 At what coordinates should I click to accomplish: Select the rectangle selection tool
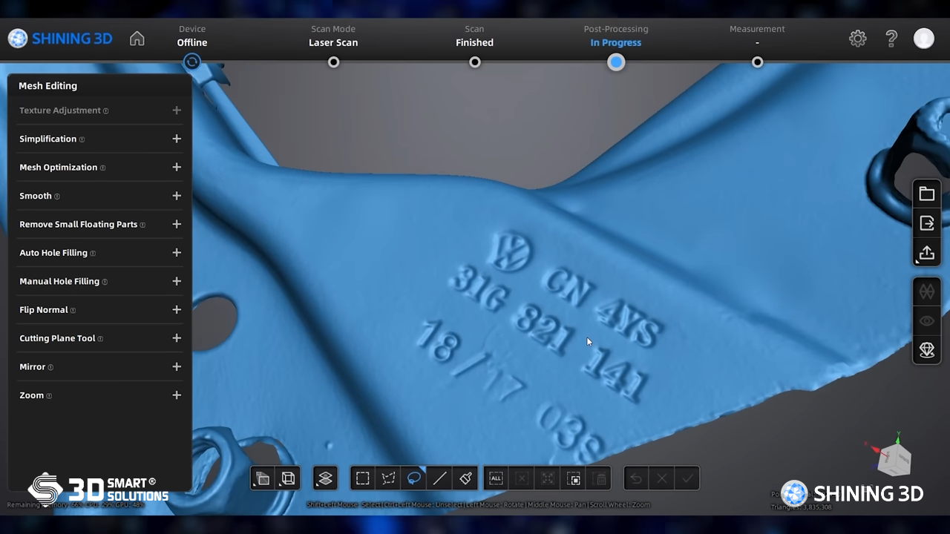tap(362, 478)
